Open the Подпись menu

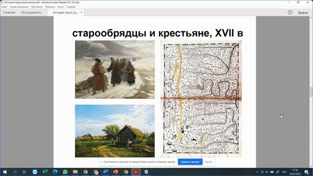click(50, 7)
